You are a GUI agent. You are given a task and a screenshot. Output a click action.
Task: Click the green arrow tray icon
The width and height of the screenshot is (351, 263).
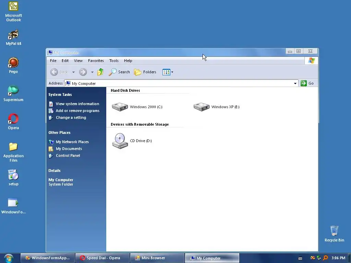(319, 258)
